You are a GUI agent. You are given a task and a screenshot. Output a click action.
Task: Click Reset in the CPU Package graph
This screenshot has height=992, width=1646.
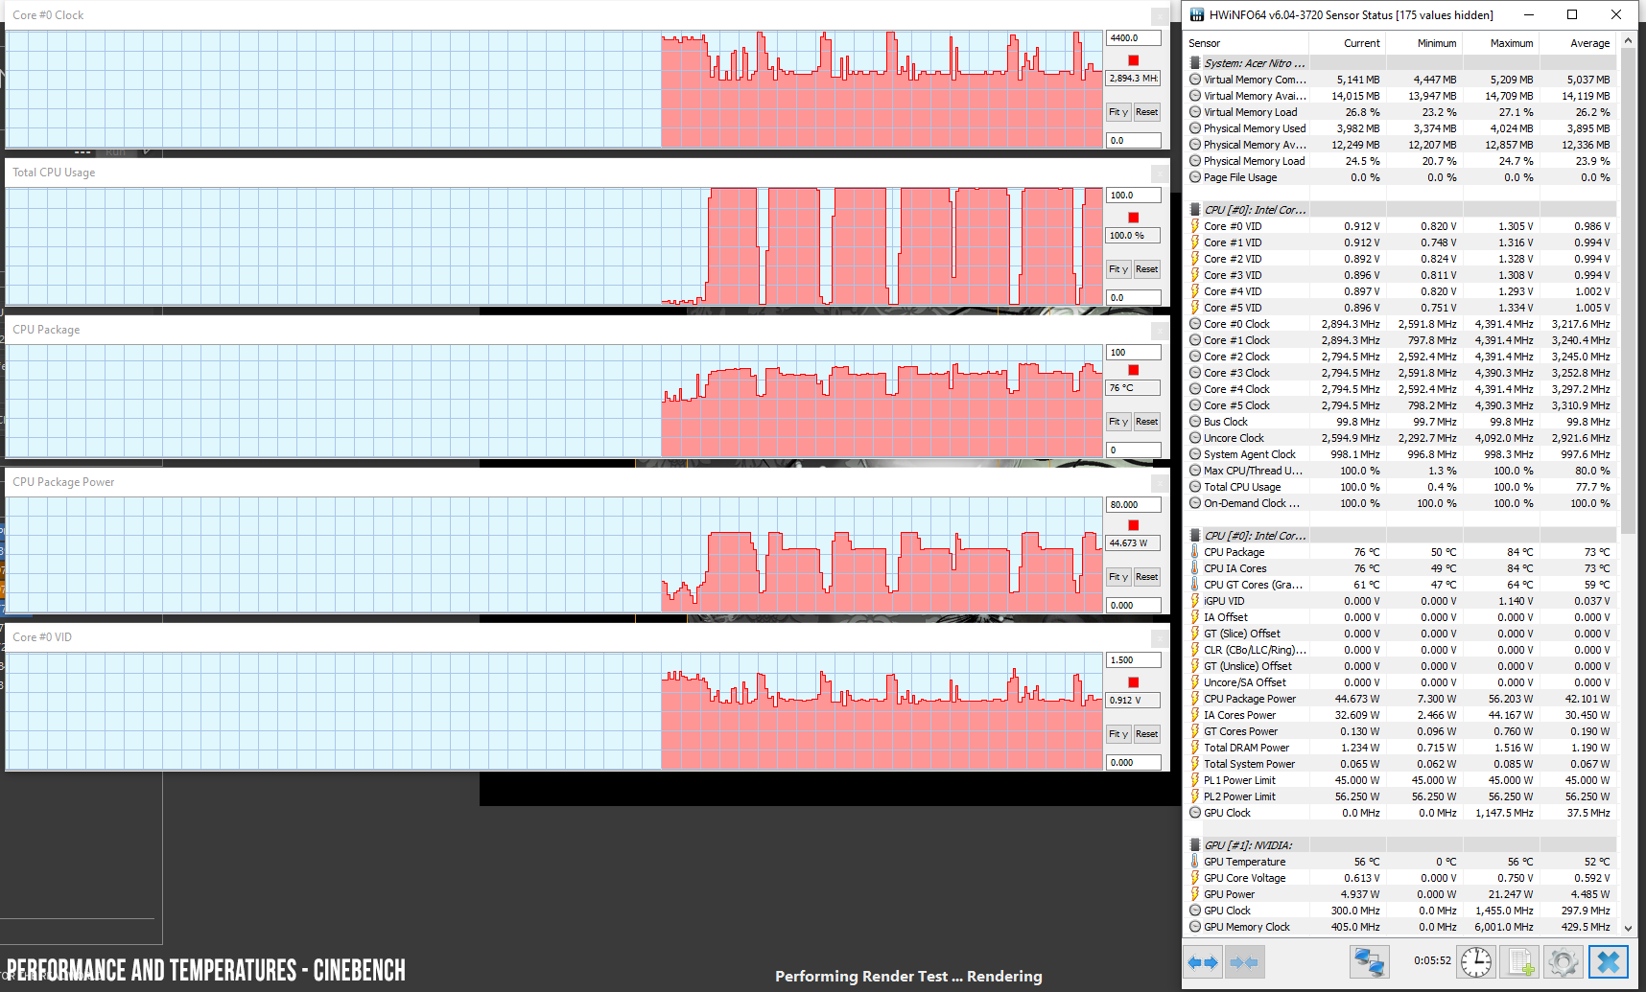click(1146, 422)
